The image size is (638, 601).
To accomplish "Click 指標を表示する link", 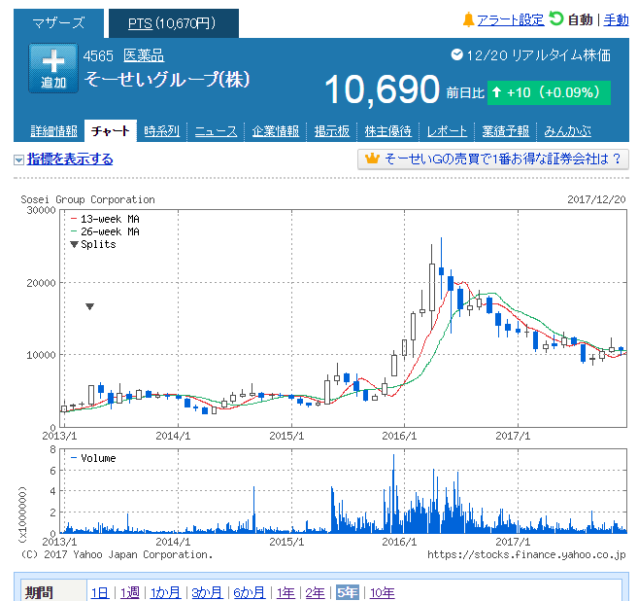I will (x=70, y=159).
